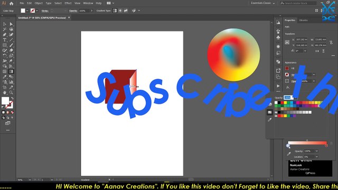This screenshot has height=190, width=338.
Task: Choose the Magic Wand tool
Action: tap(5, 30)
